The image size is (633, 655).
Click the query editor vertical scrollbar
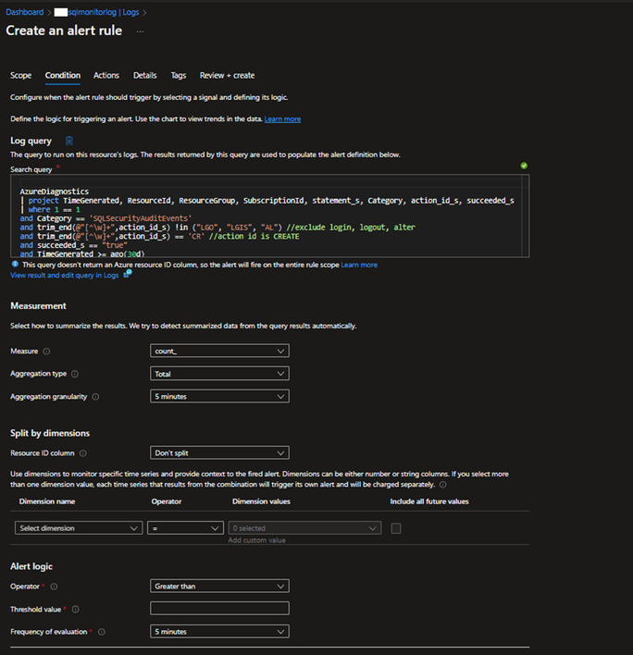[x=526, y=216]
